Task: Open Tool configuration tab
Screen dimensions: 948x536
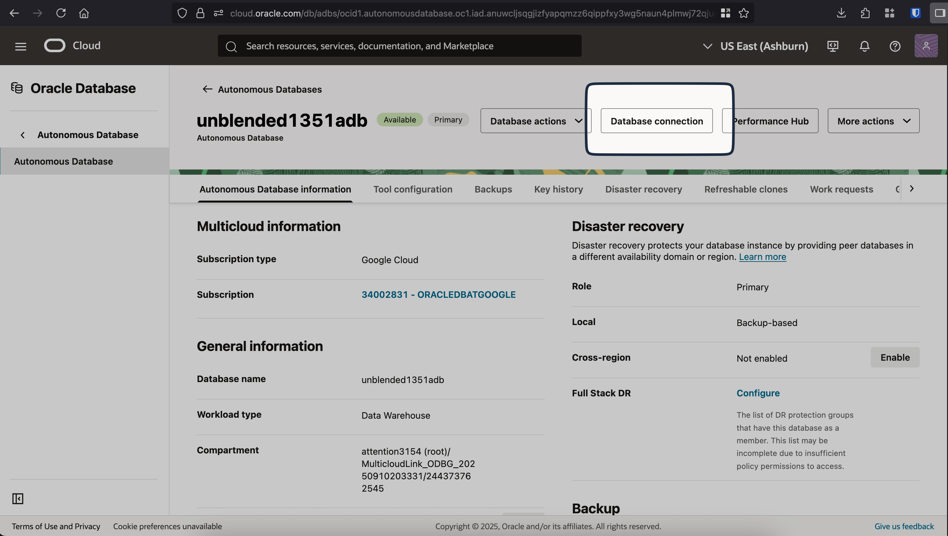Action: [x=413, y=189]
